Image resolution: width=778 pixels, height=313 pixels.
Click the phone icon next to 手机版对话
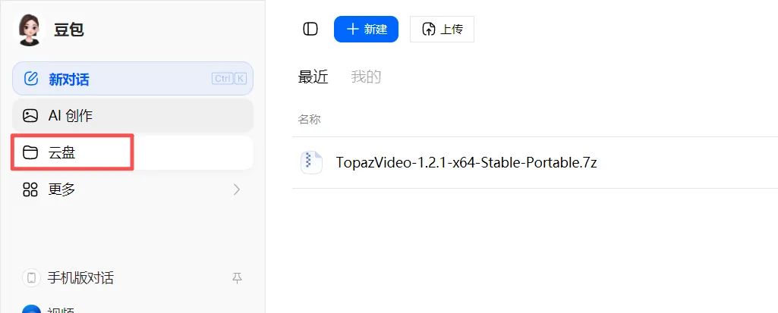click(x=31, y=278)
